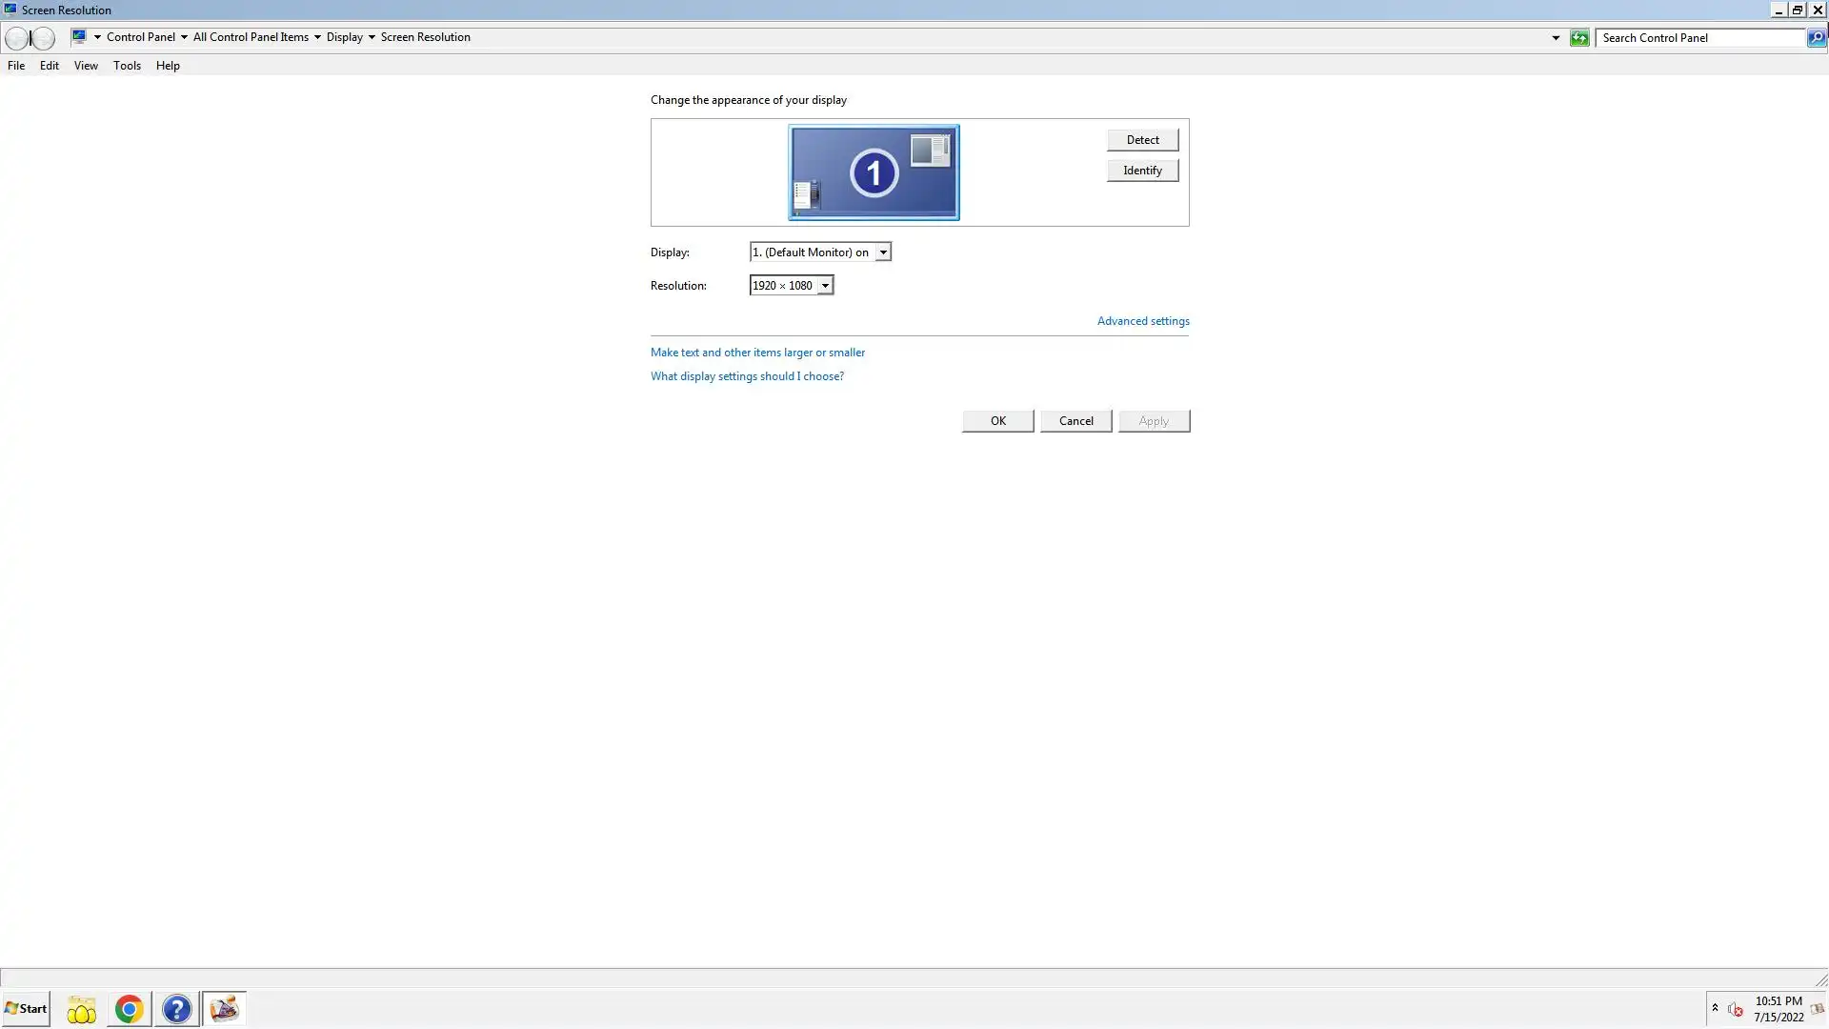Show hidden system tray icons
1829x1029 pixels.
tap(1715, 1008)
